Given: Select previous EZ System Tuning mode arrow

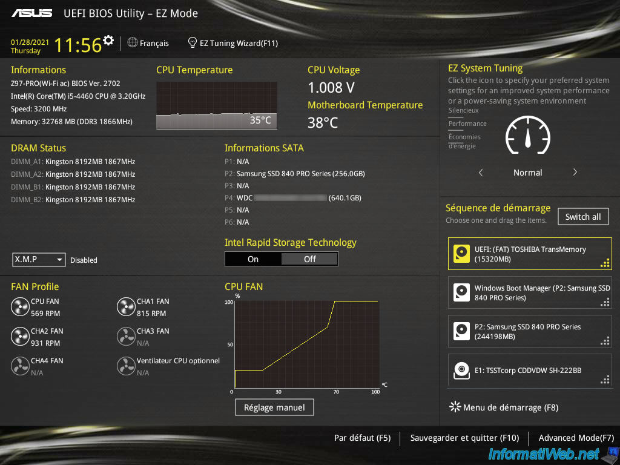Looking at the screenshot, I should pos(481,173).
